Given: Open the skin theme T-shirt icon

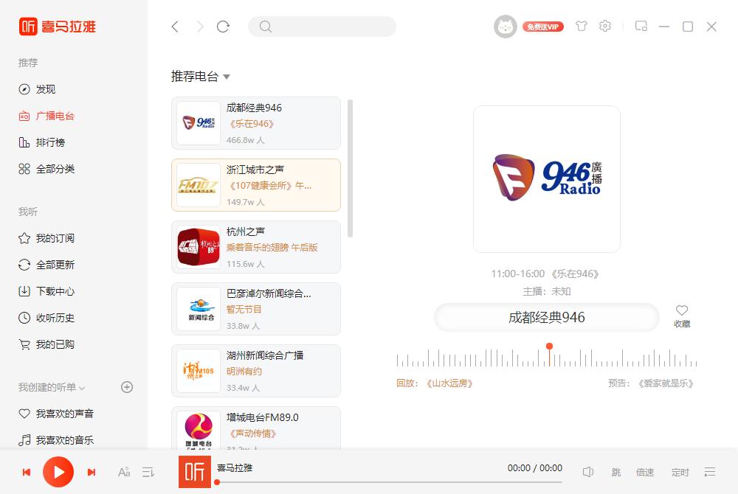Looking at the screenshot, I should click(582, 26).
